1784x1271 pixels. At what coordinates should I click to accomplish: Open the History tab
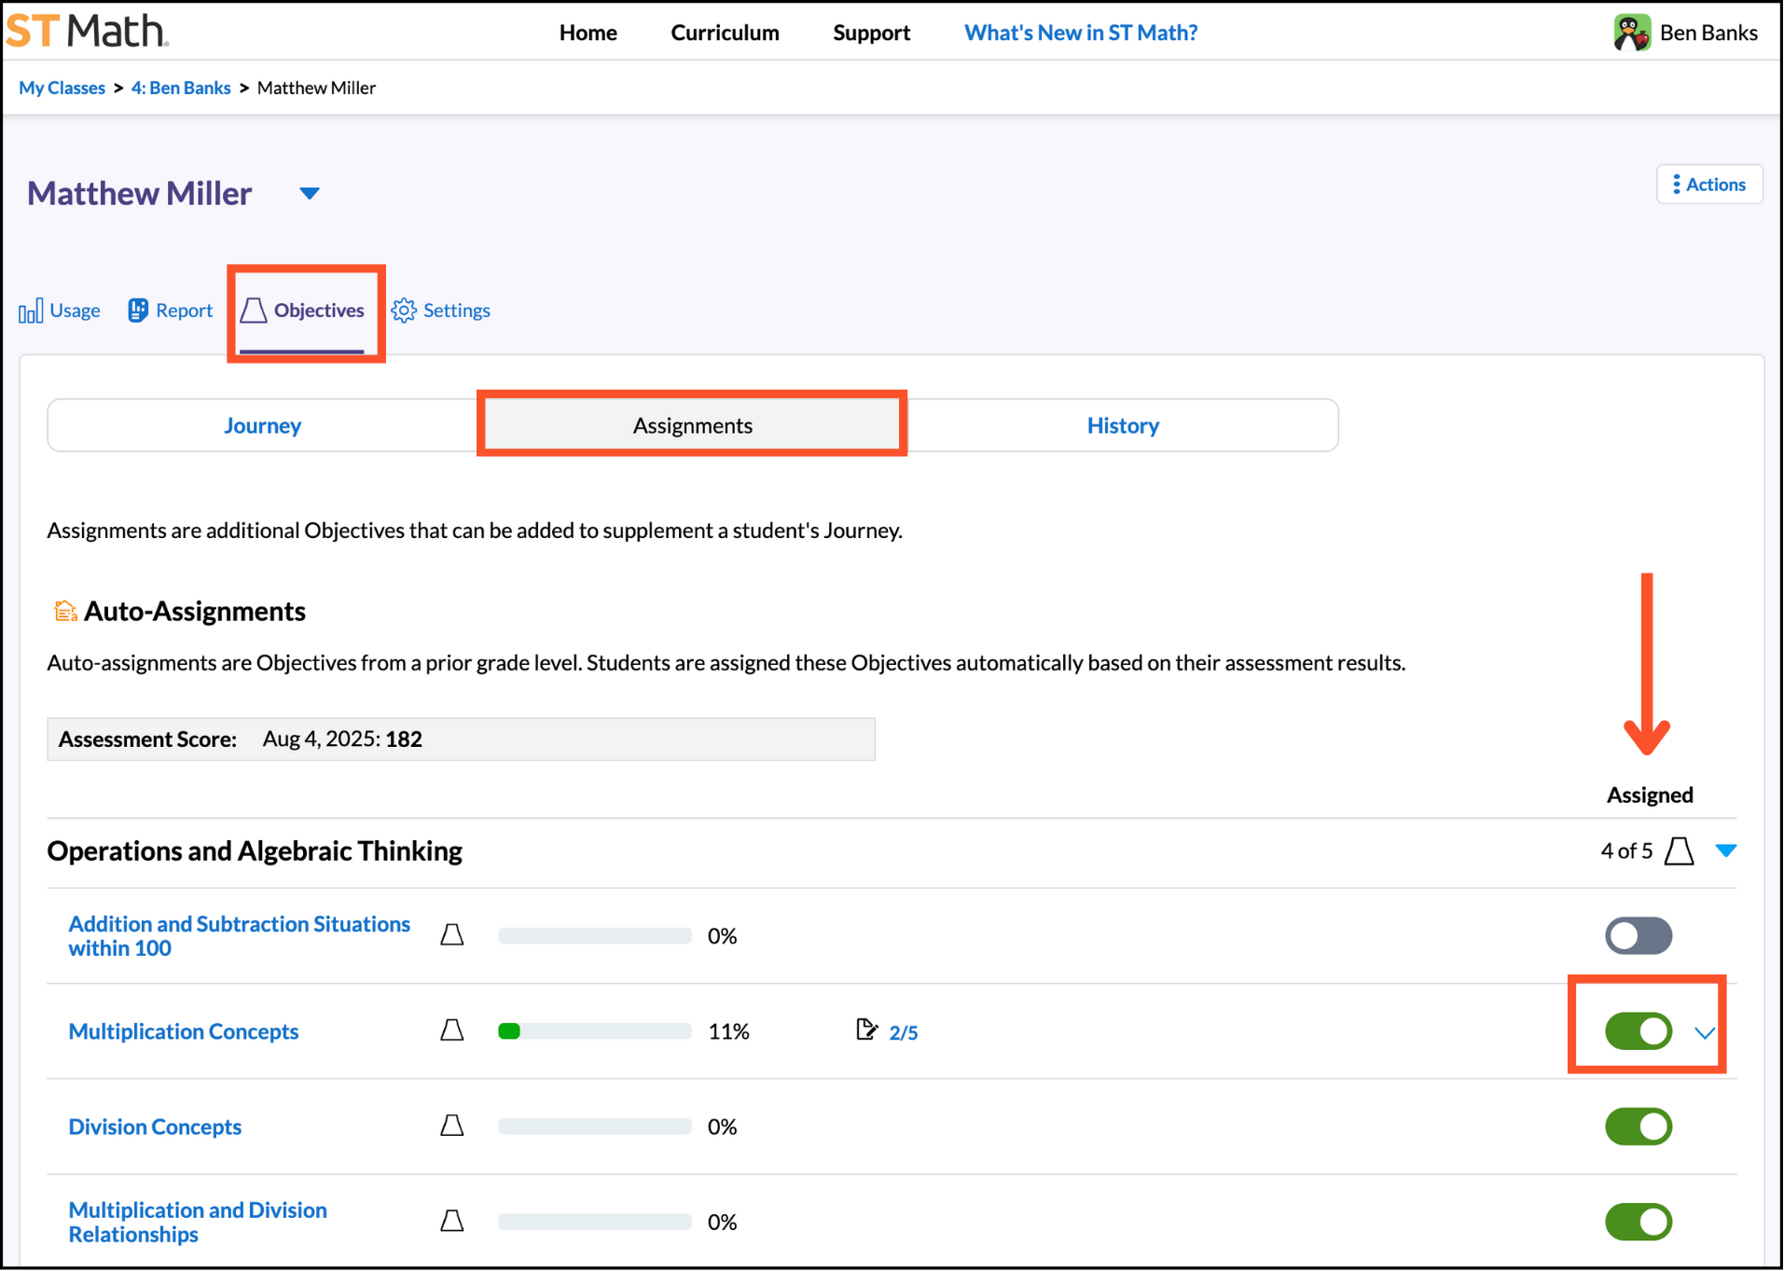tap(1123, 425)
